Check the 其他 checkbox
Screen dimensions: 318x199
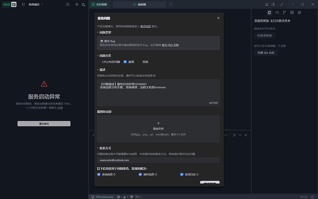139,62
